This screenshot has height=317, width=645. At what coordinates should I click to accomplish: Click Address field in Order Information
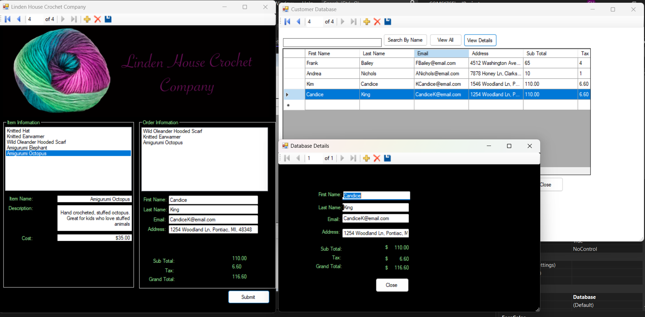click(213, 230)
